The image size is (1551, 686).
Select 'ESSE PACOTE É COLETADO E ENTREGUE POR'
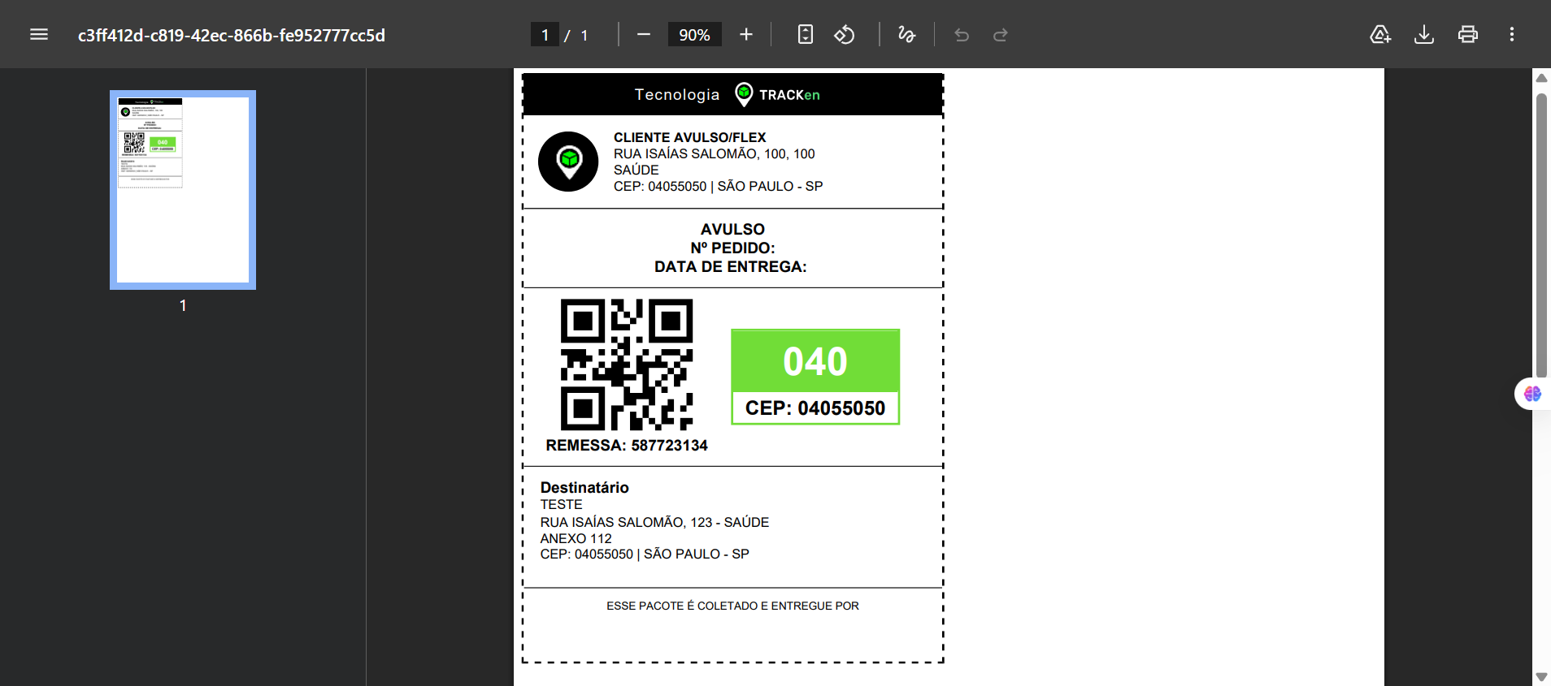[x=732, y=606]
